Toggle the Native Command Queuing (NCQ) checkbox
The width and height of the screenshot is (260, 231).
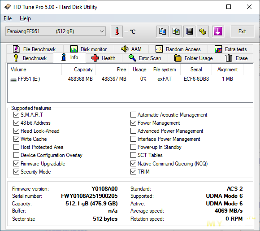pyautogui.click(x=133, y=164)
